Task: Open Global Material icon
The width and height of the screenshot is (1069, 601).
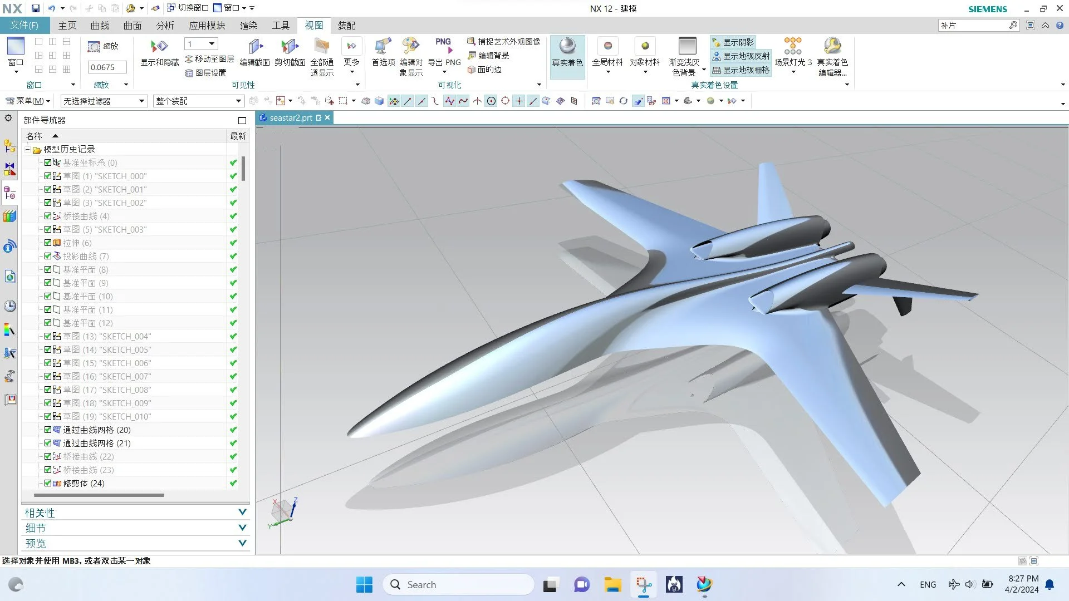Action: [607, 46]
